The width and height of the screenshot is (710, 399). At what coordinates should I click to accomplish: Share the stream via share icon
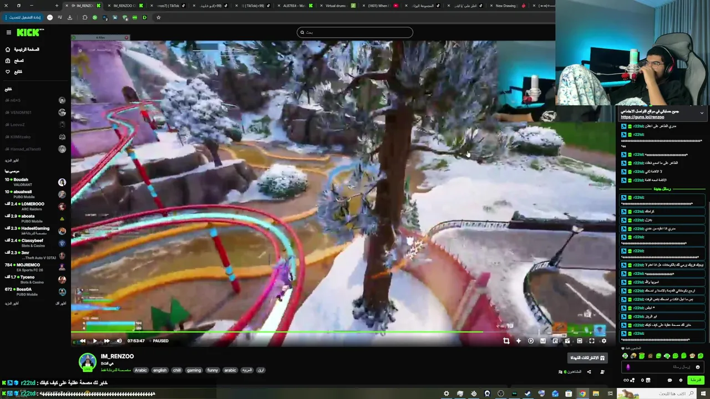pyautogui.click(x=589, y=372)
